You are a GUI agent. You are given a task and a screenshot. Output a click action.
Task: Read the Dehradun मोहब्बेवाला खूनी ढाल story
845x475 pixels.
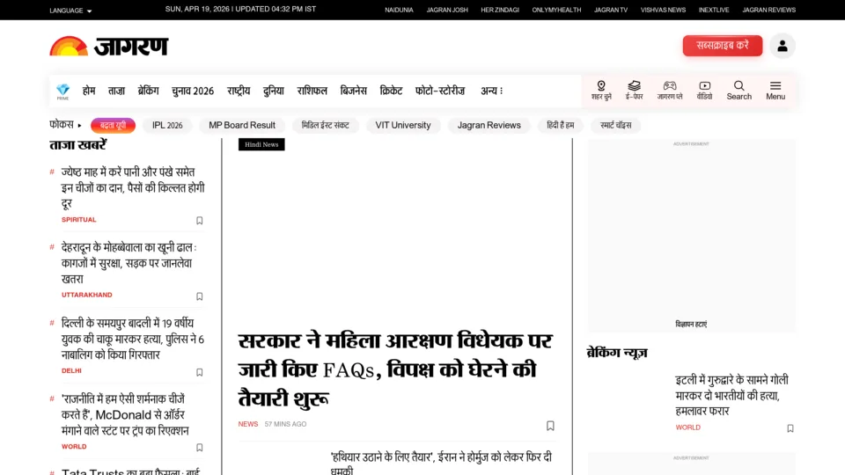129,263
